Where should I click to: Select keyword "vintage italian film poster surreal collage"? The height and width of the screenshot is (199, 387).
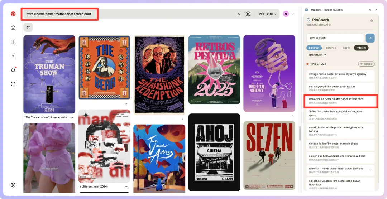tap(341, 145)
